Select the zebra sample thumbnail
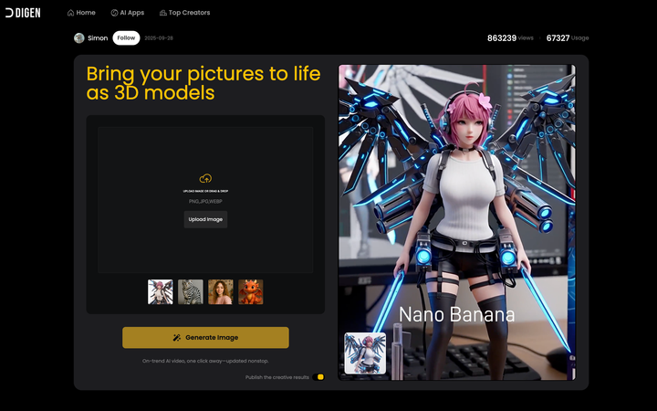The height and width of the screenshot is (411, 657). click(x=191, y=291)
